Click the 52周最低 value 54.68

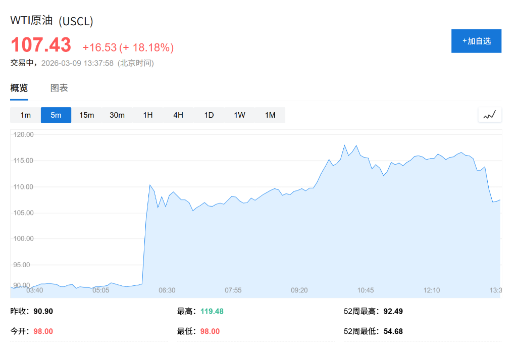pyautogui.click(x=392, y=331)
